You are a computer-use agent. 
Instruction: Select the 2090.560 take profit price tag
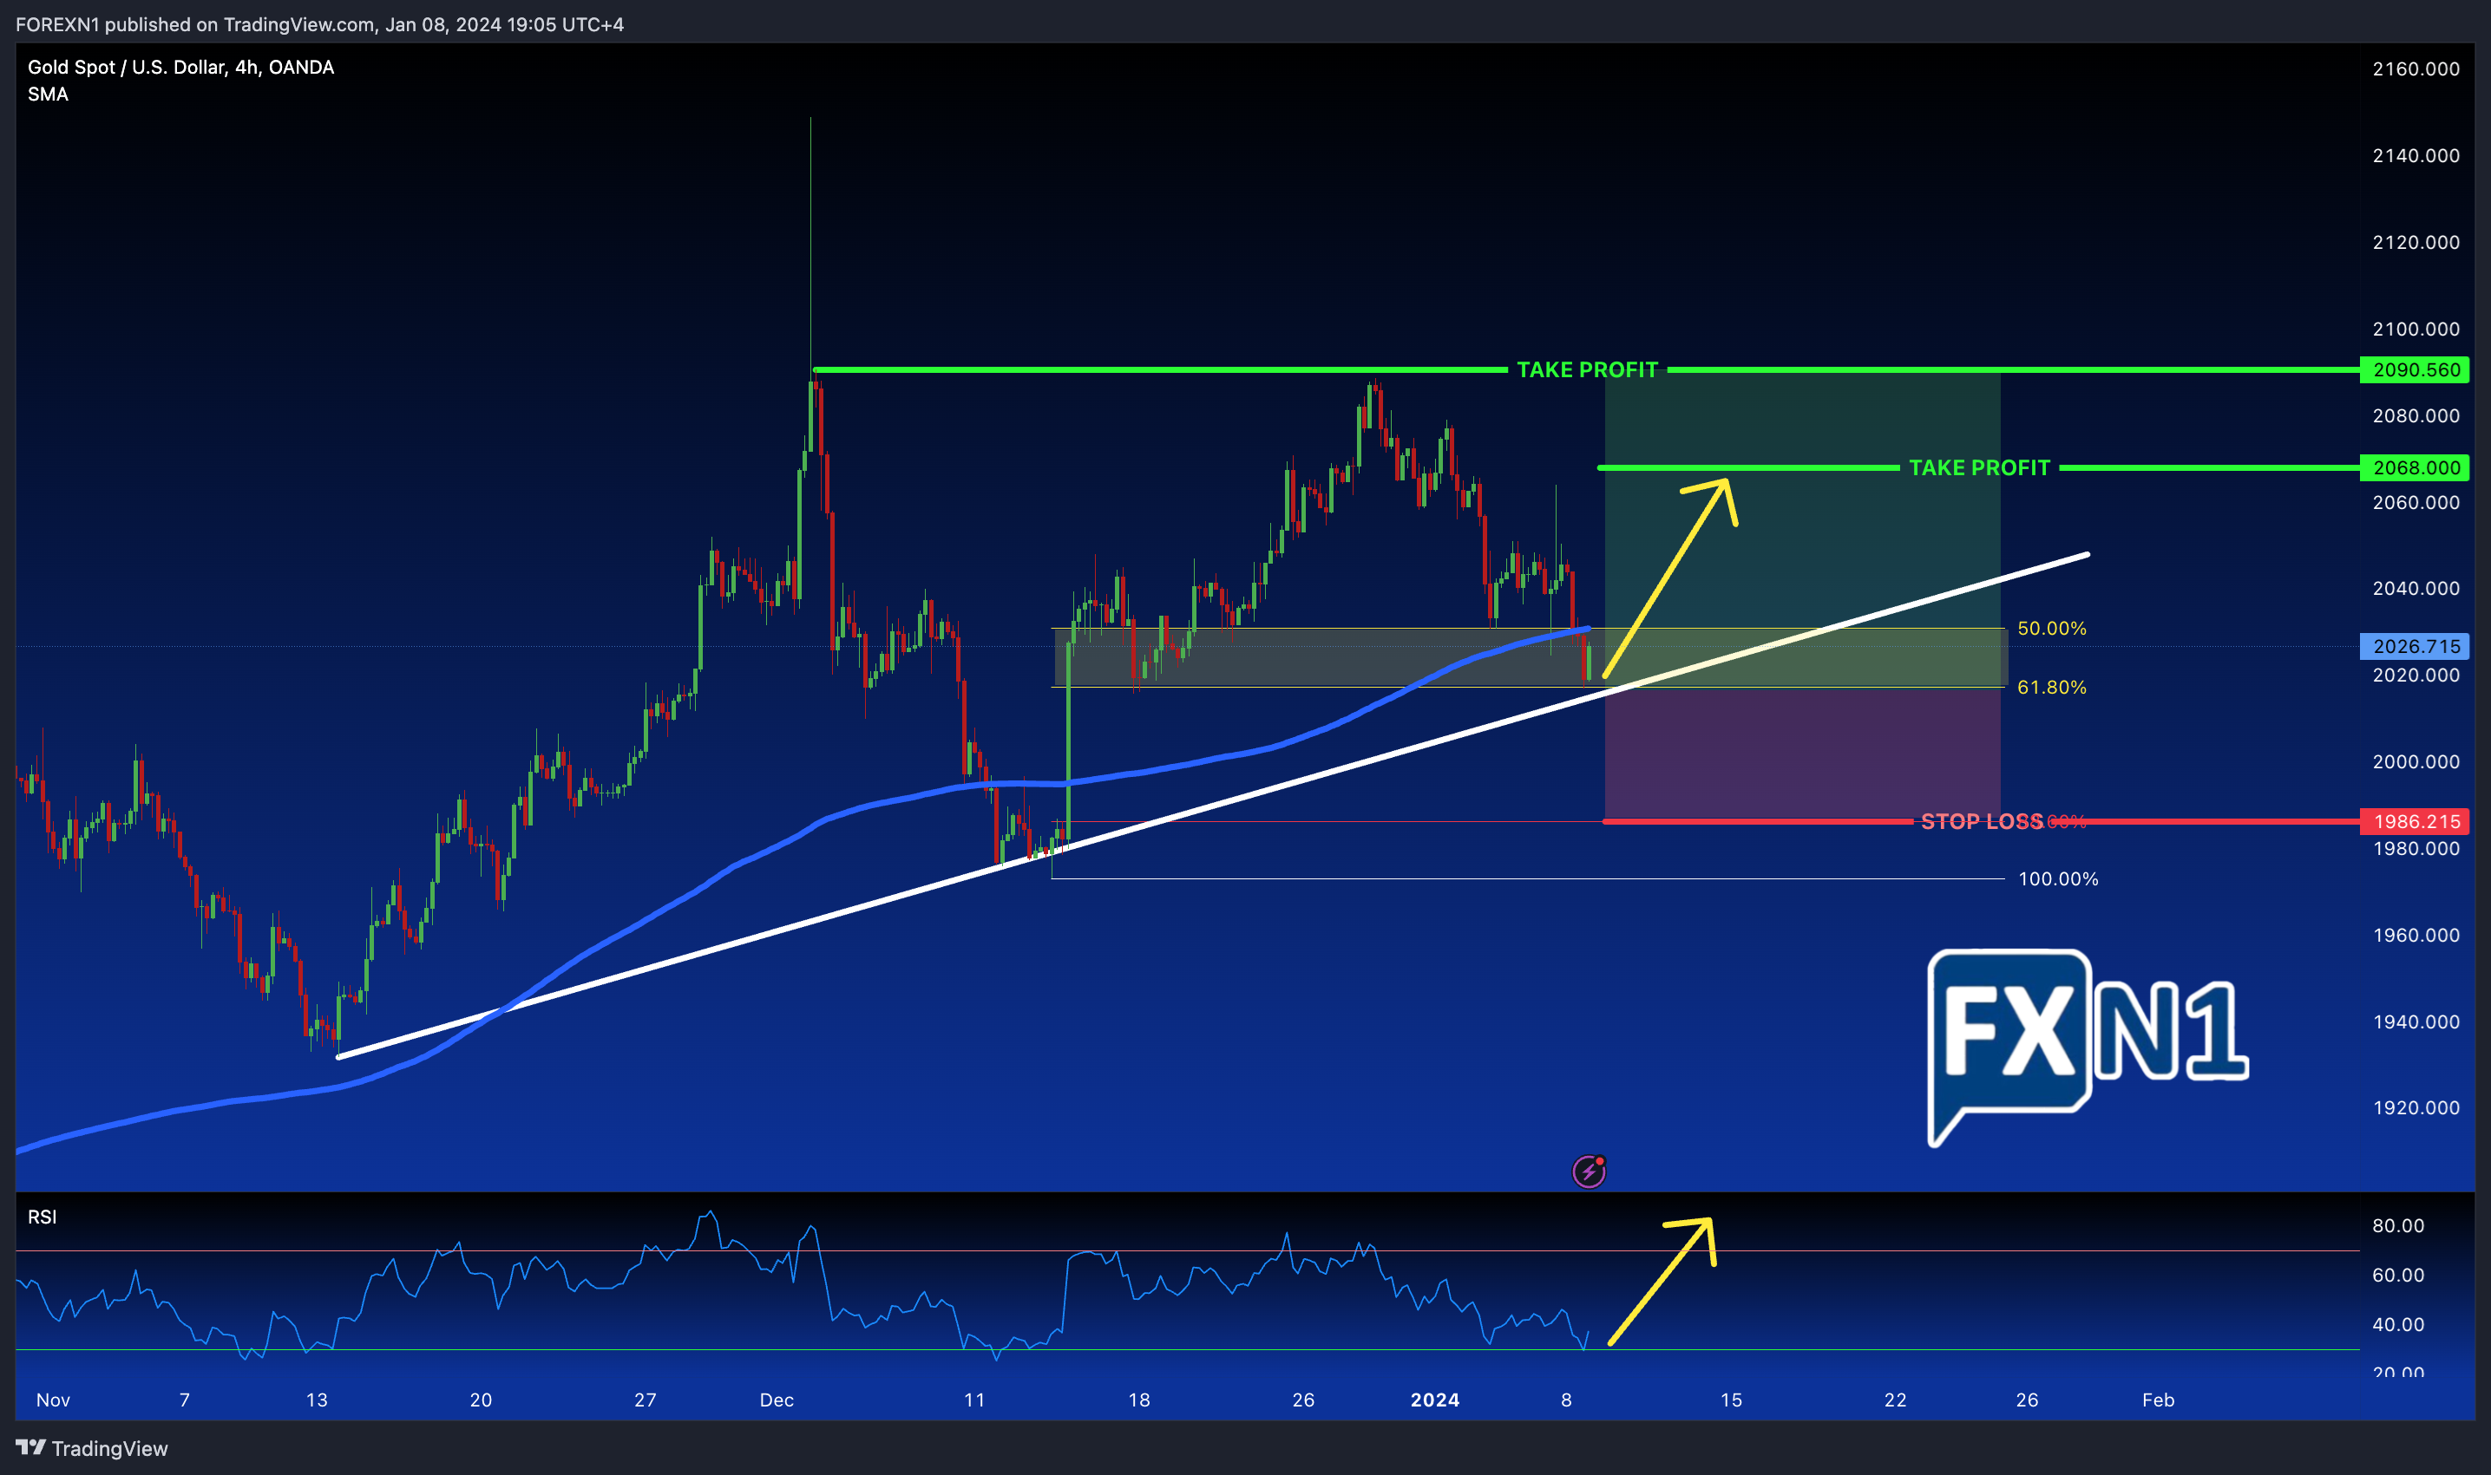[2416, 369]
